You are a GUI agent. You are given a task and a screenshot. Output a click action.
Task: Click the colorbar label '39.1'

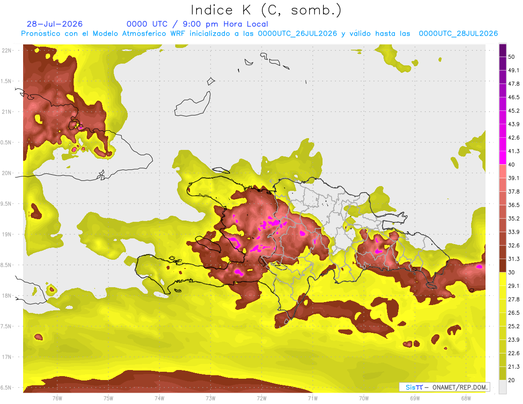[x=514, y=178]
